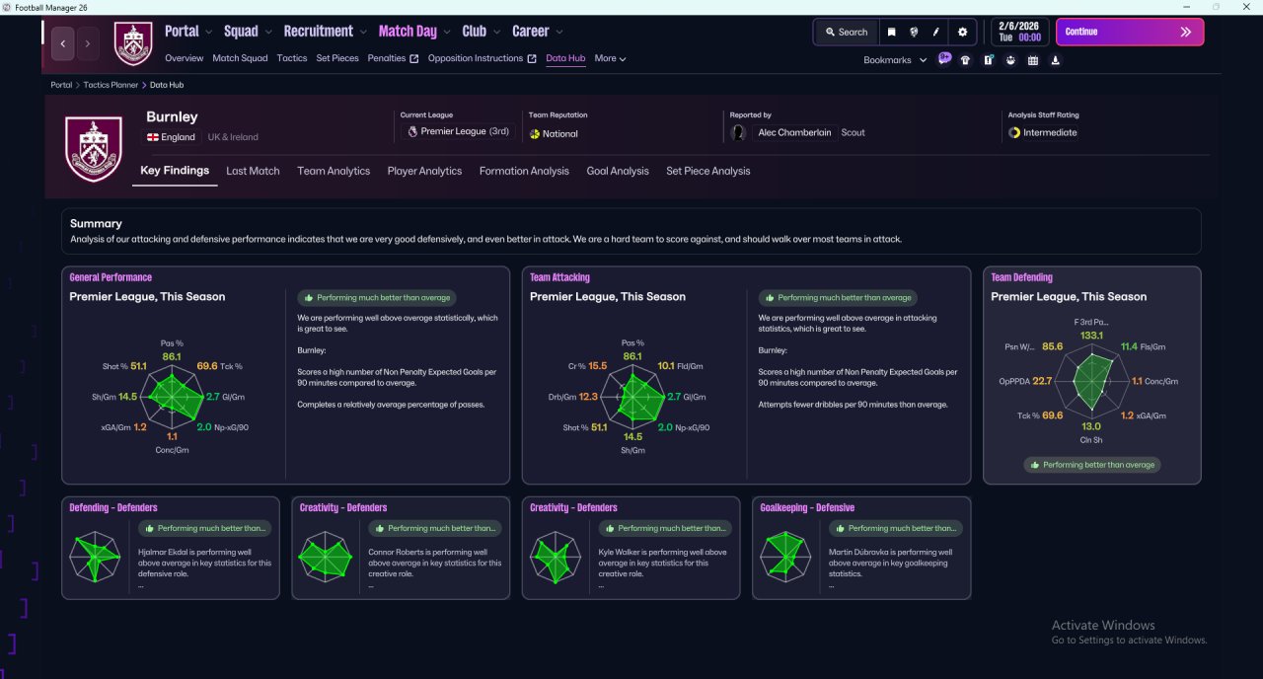This screenshot has width=1263, height=679.
Task: Open the Team Defending card title
Action: 1021,277
